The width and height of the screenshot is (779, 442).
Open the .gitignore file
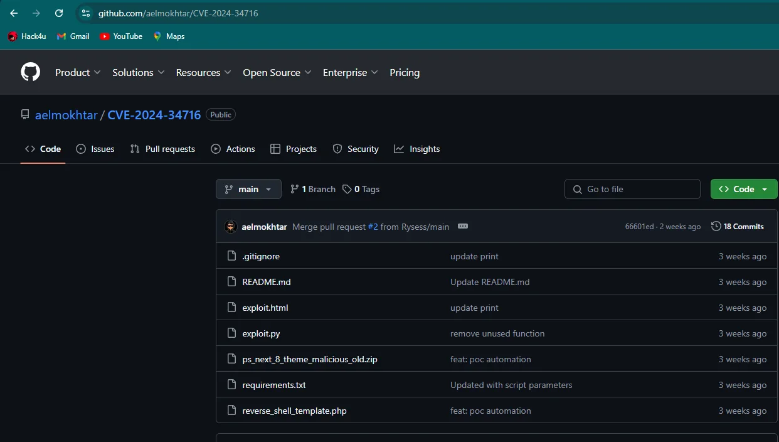click(261, 256)
